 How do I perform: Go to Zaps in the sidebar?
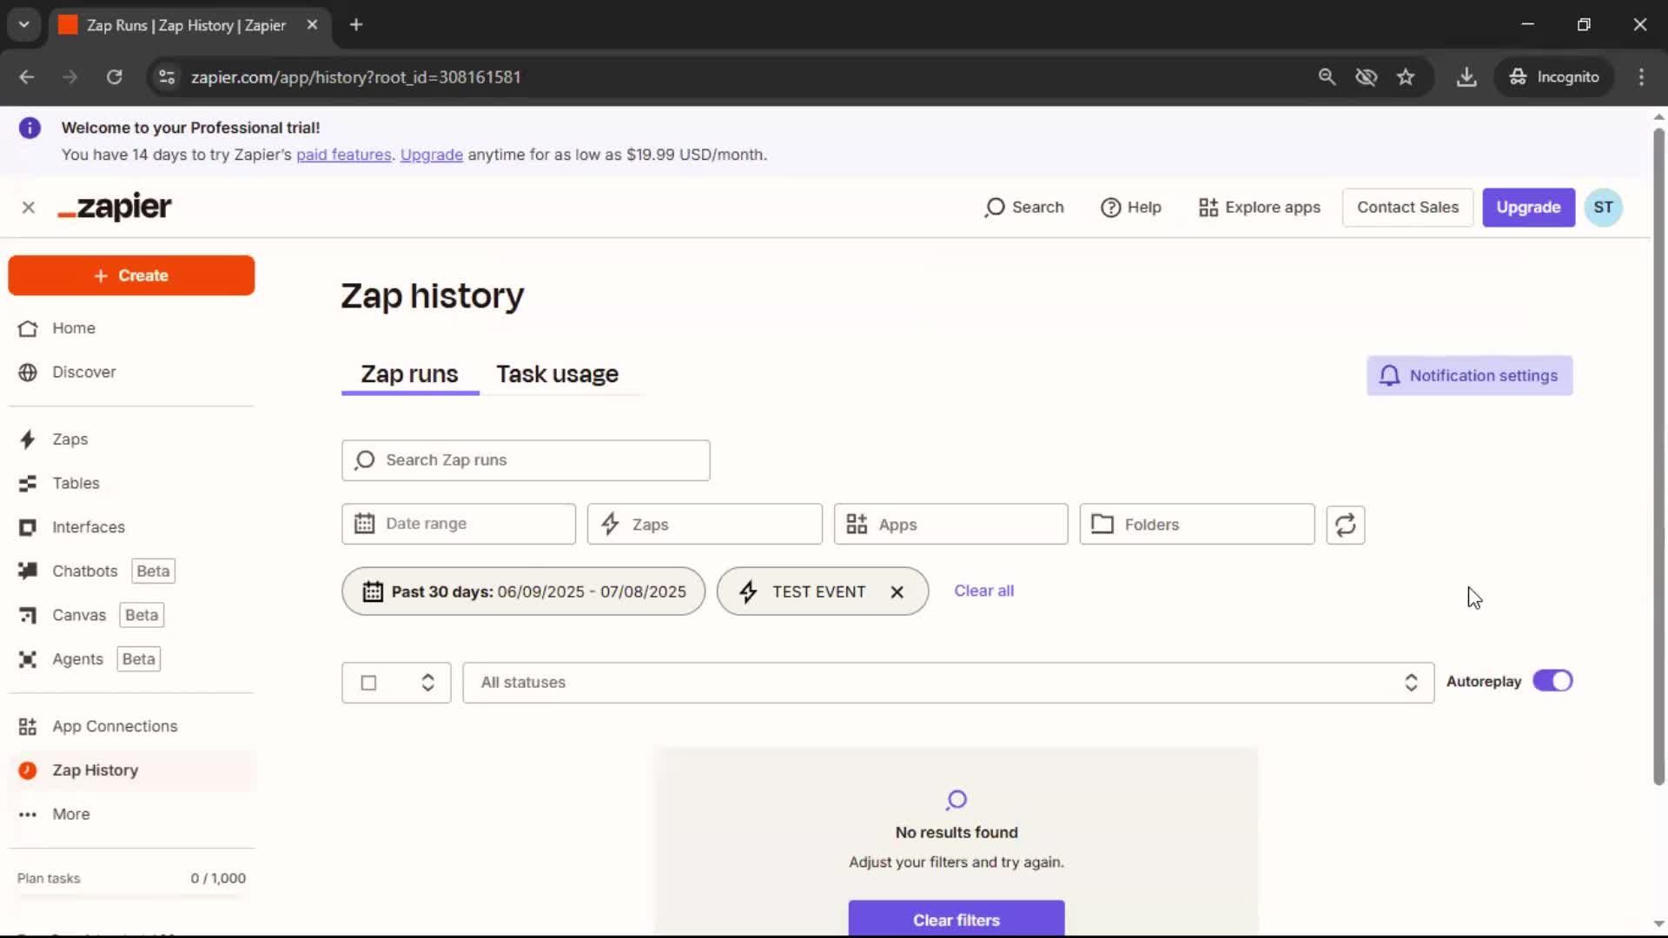click(x=131, y=439)
